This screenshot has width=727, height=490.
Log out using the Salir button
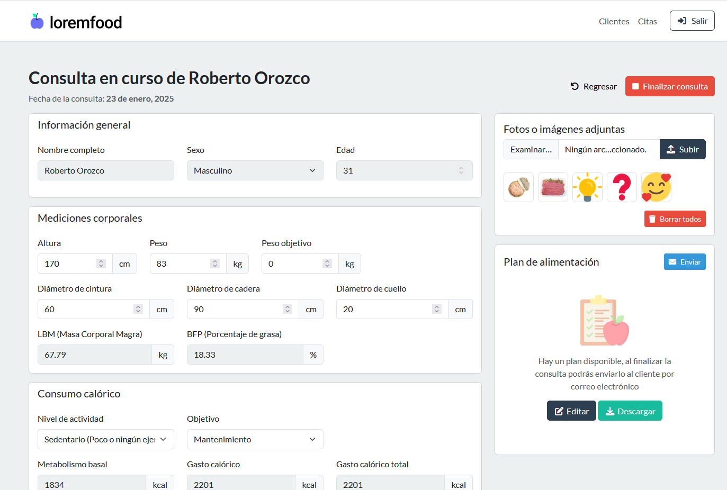pos(692,21)
